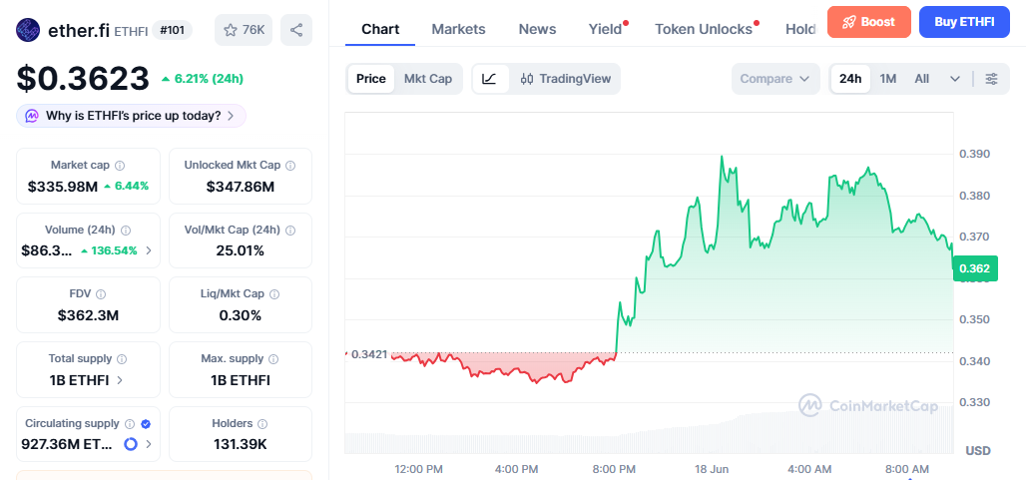Expand the Volume (24h) details chevron
The width and height of the screenshot is (1026, 480).
(x=149, y=250)
